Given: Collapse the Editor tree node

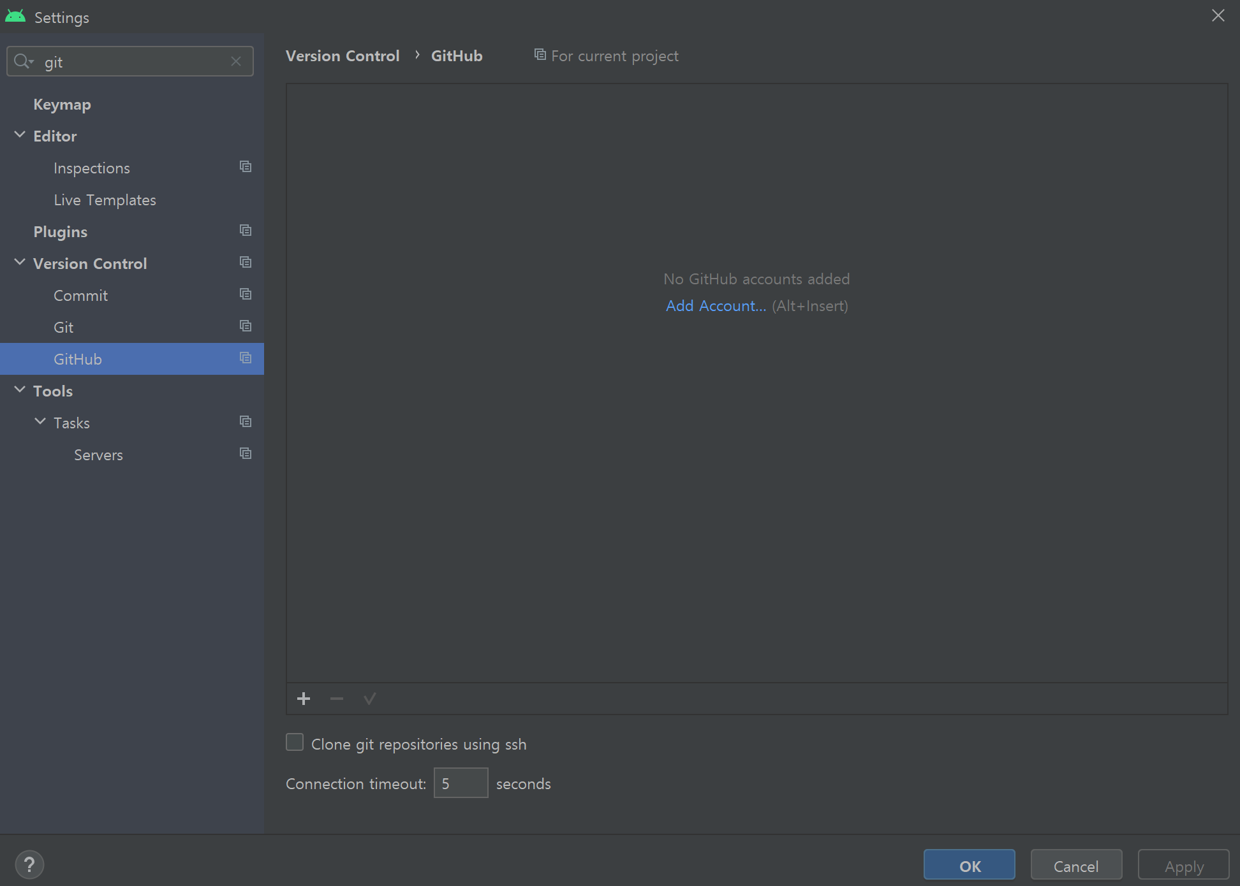Looking at the screenshot, I should coord(20,135).
